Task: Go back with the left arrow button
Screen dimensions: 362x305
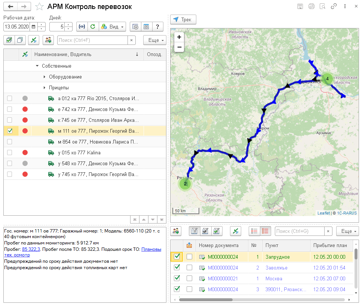Action: (x=10, y=6)
